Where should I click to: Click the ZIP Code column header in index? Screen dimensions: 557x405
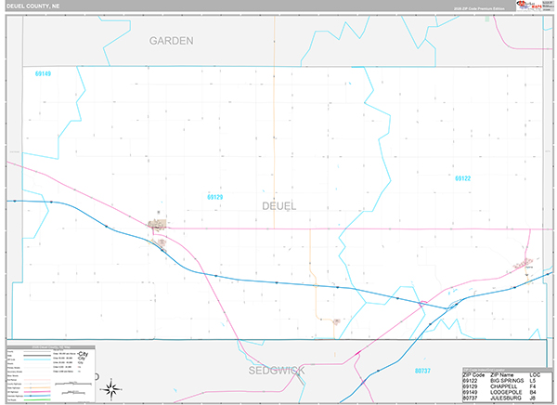(473, 374)
